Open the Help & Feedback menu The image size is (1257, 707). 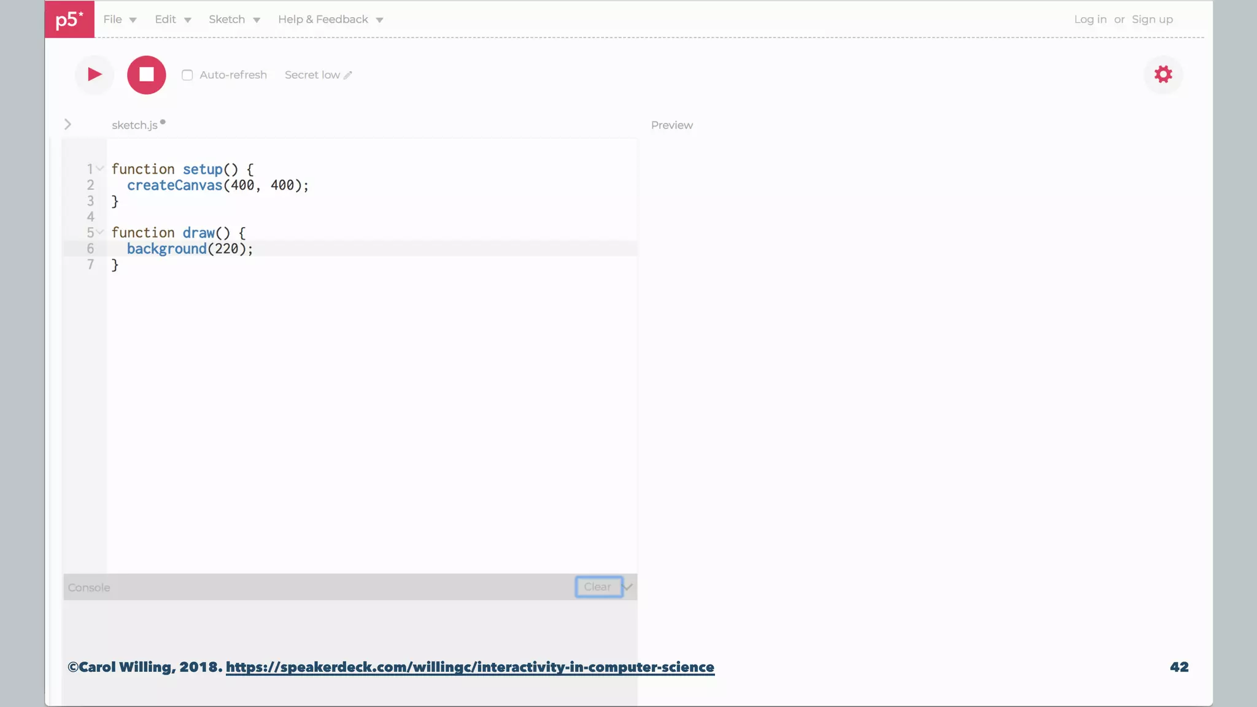click(330, 20)
